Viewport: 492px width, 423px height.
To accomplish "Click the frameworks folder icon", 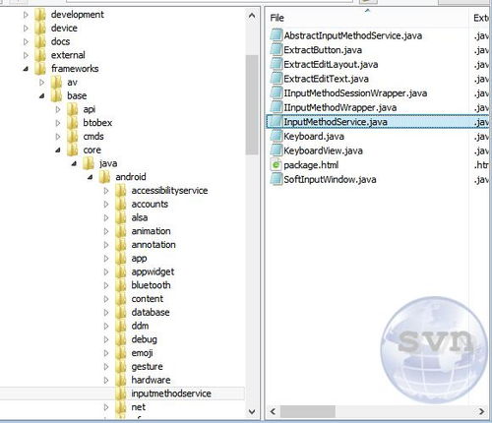I will (40, 68).
